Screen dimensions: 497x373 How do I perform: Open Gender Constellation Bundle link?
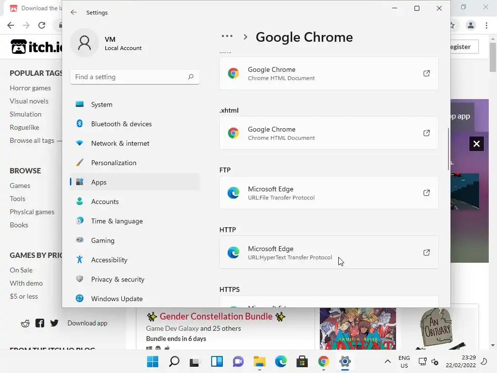216,316
